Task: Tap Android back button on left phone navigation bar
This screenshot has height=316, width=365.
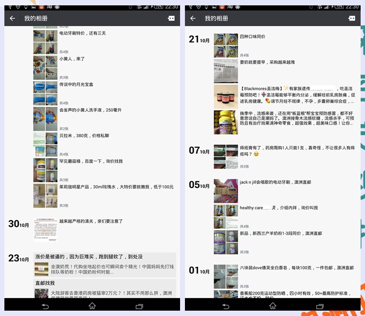Action: [x=45, y=306]
